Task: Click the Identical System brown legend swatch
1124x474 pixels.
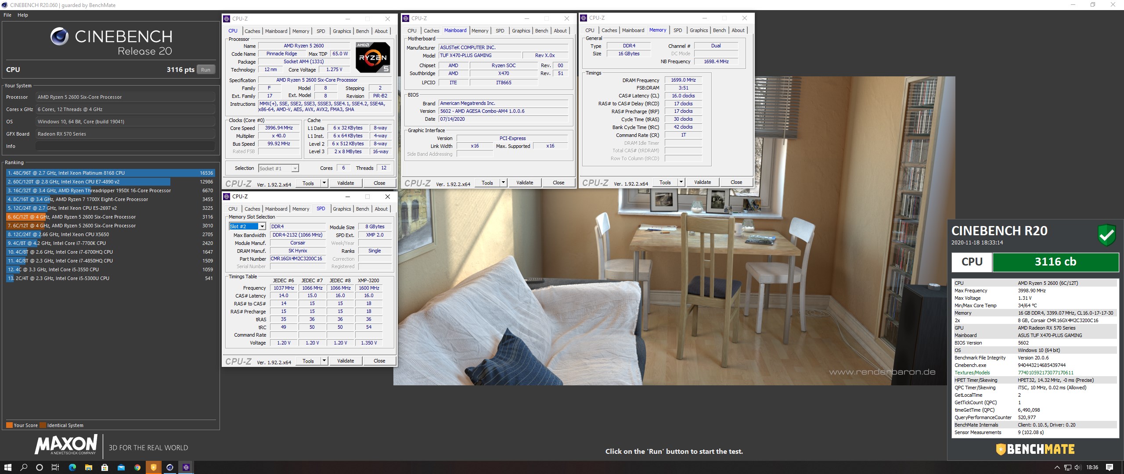Action: click(x=43, y=425)
